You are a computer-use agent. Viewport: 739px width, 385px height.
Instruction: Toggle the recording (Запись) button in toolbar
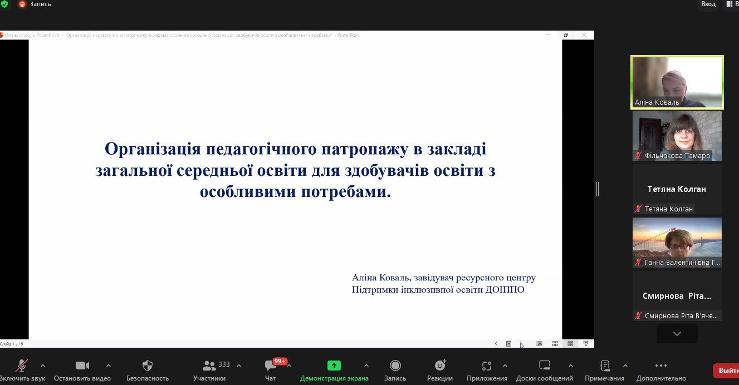(395, 366)
